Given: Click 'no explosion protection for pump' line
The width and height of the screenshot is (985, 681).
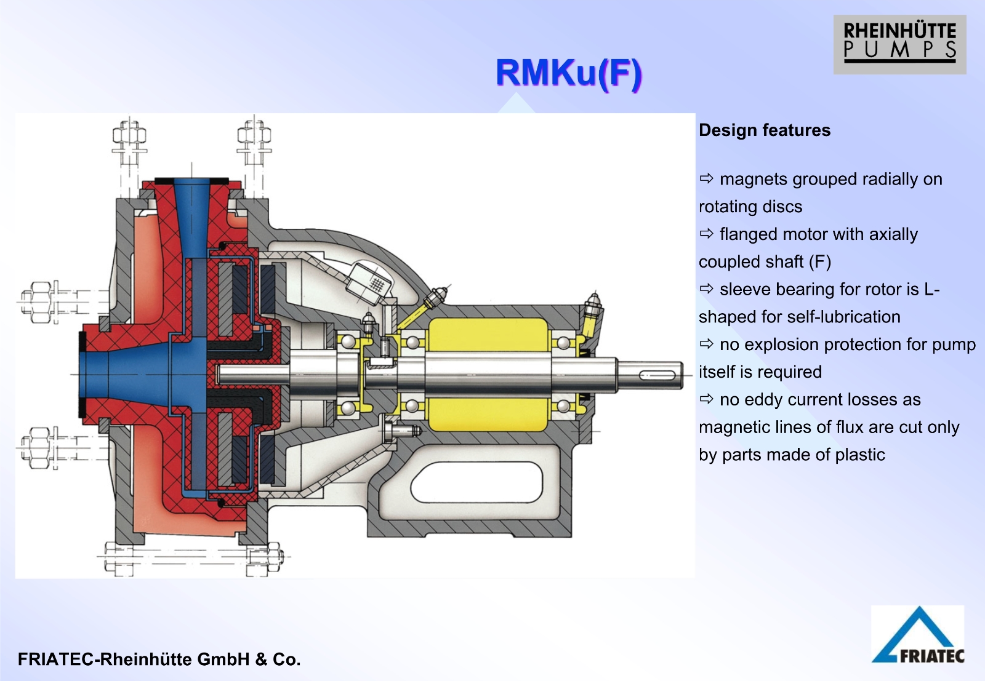Looking at the screenshot, I should (x=847, y=344).
